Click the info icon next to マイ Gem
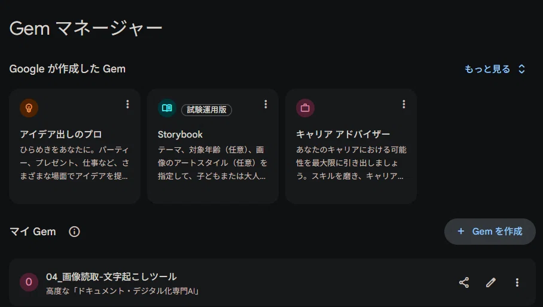Viewport: 543px width, 307px height. tap(74, 232)
